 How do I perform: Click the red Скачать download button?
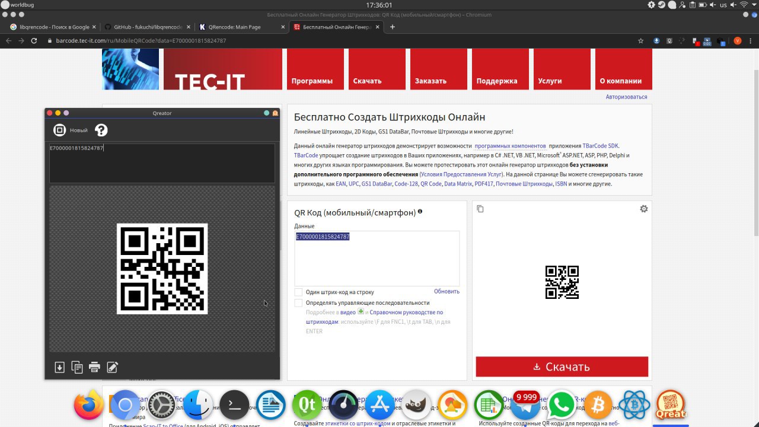coord(562,367)
